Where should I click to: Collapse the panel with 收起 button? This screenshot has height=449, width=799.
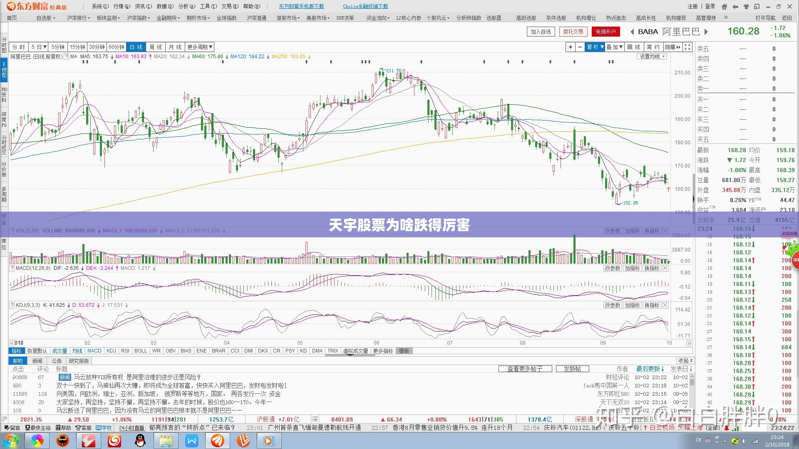click(685, 360)
